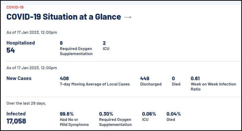Select the first 'As of 17 Jan 2023' timestamp
Screen dimensions: 242x131
[x=32, y=33]
